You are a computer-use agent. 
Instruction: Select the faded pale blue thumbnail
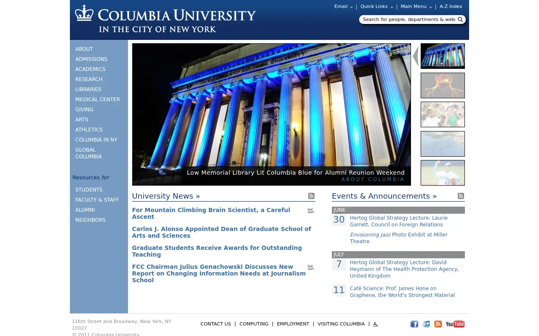tap(443, 144)
